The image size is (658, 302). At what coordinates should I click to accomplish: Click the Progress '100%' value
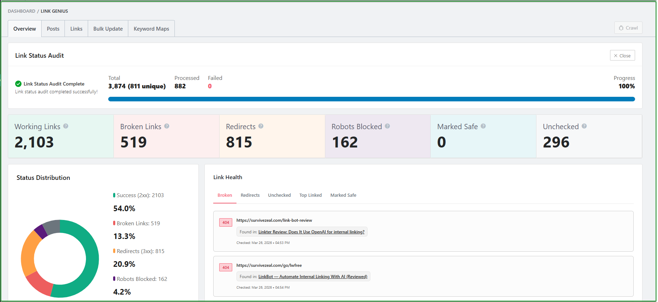627,86
